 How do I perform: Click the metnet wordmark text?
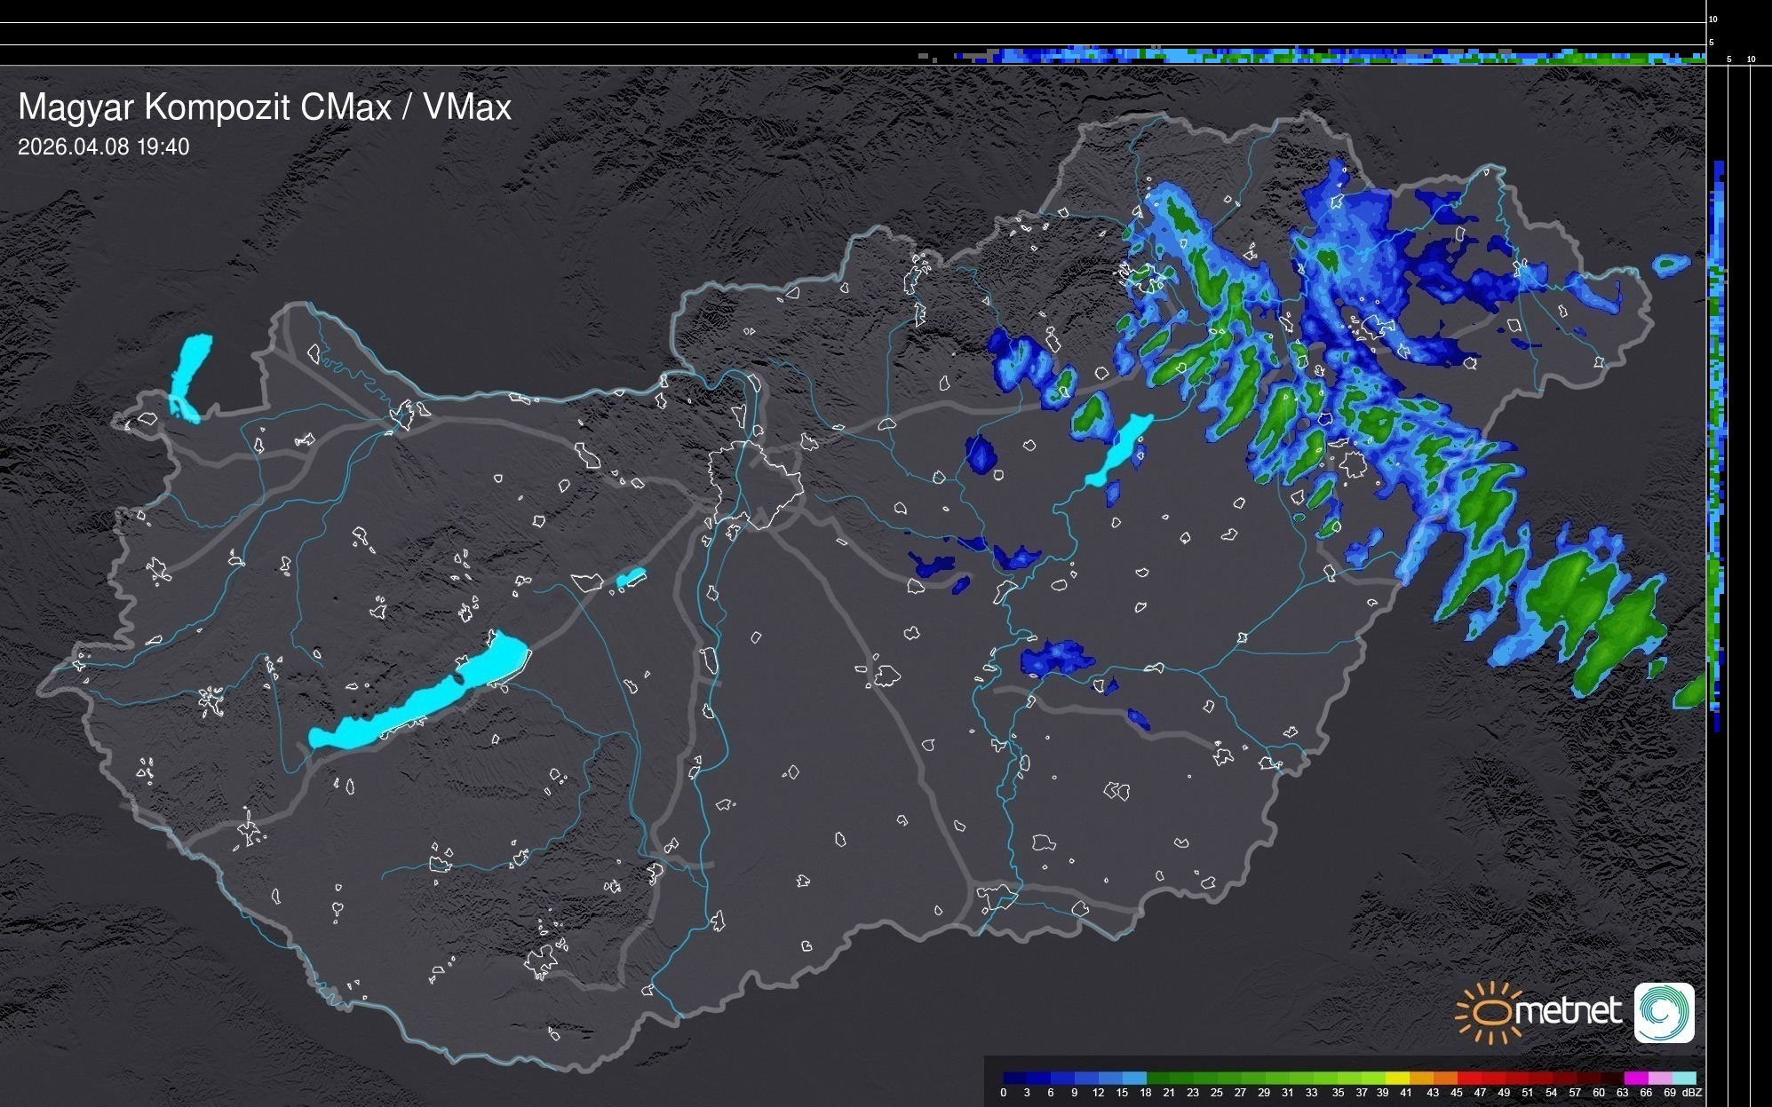1568,1012
